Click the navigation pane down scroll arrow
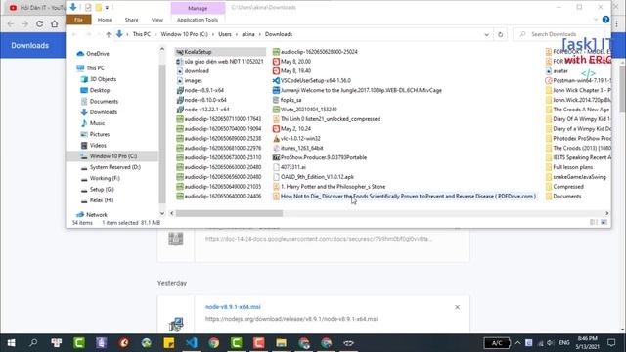Viewport: 626px width, 352px height. (162, 213)
